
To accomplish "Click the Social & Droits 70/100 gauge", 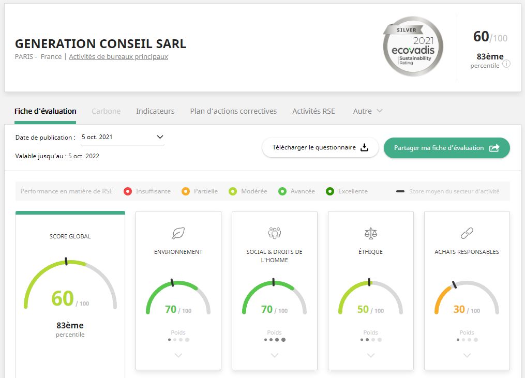I will coord(275,297).
